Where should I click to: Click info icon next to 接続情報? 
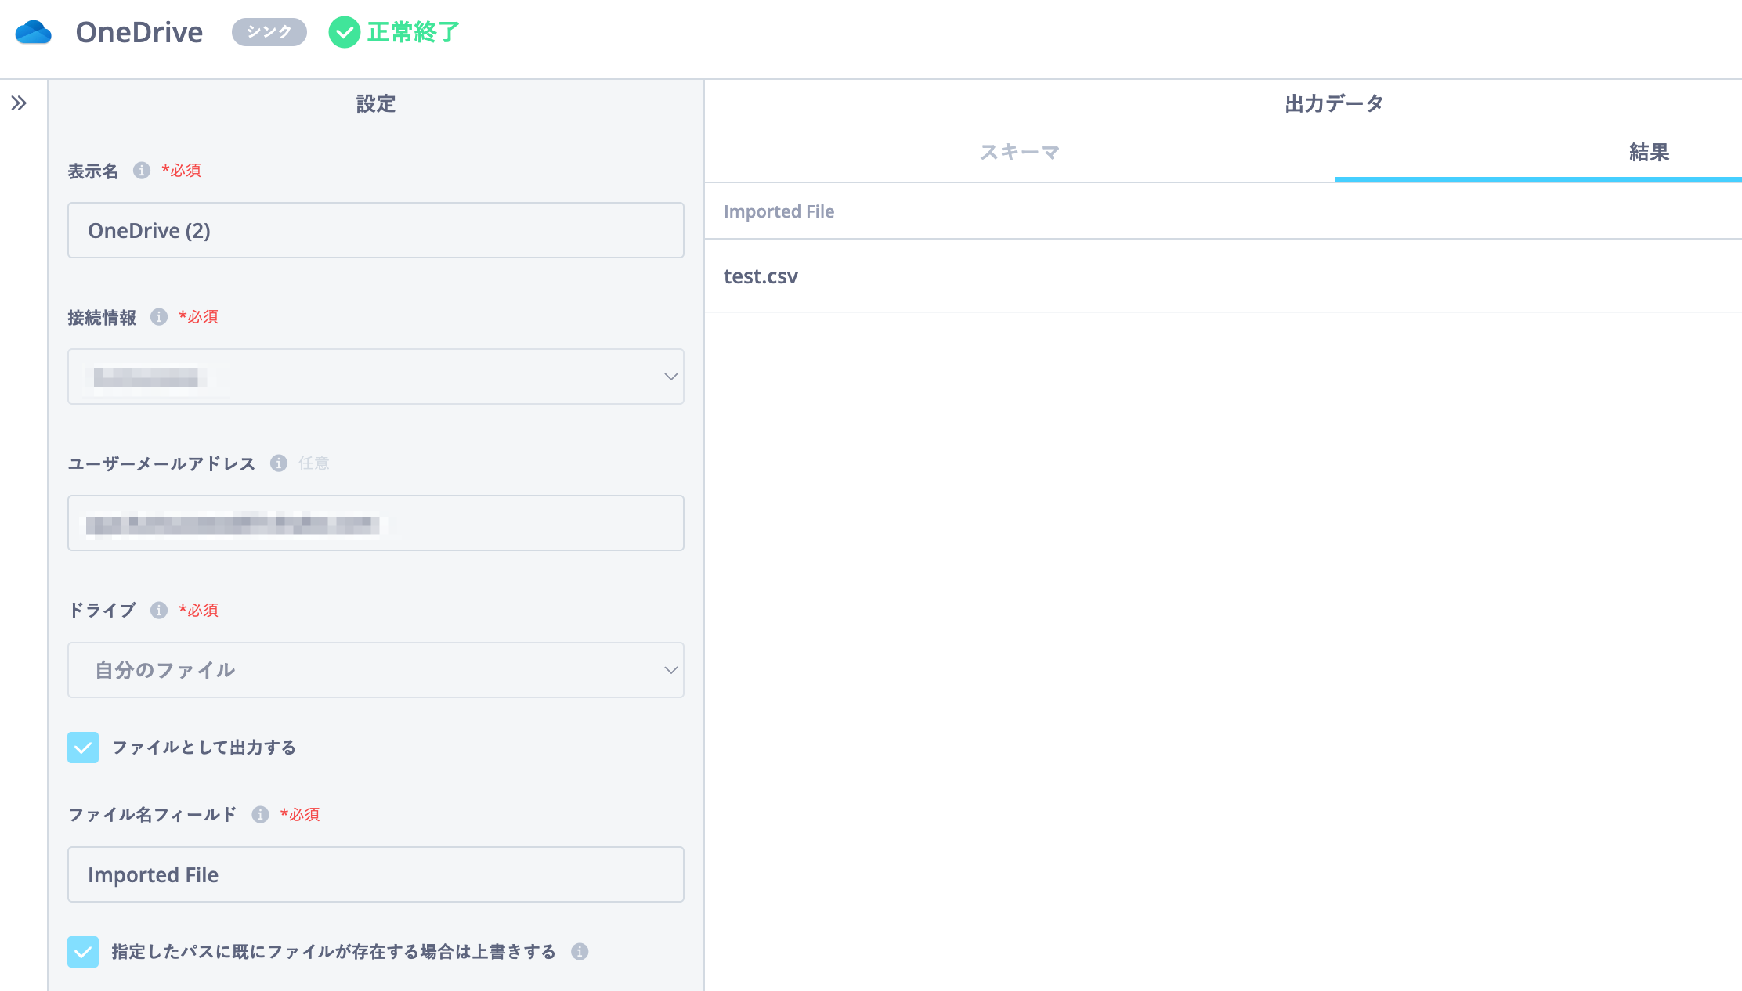tap(159, 316)
